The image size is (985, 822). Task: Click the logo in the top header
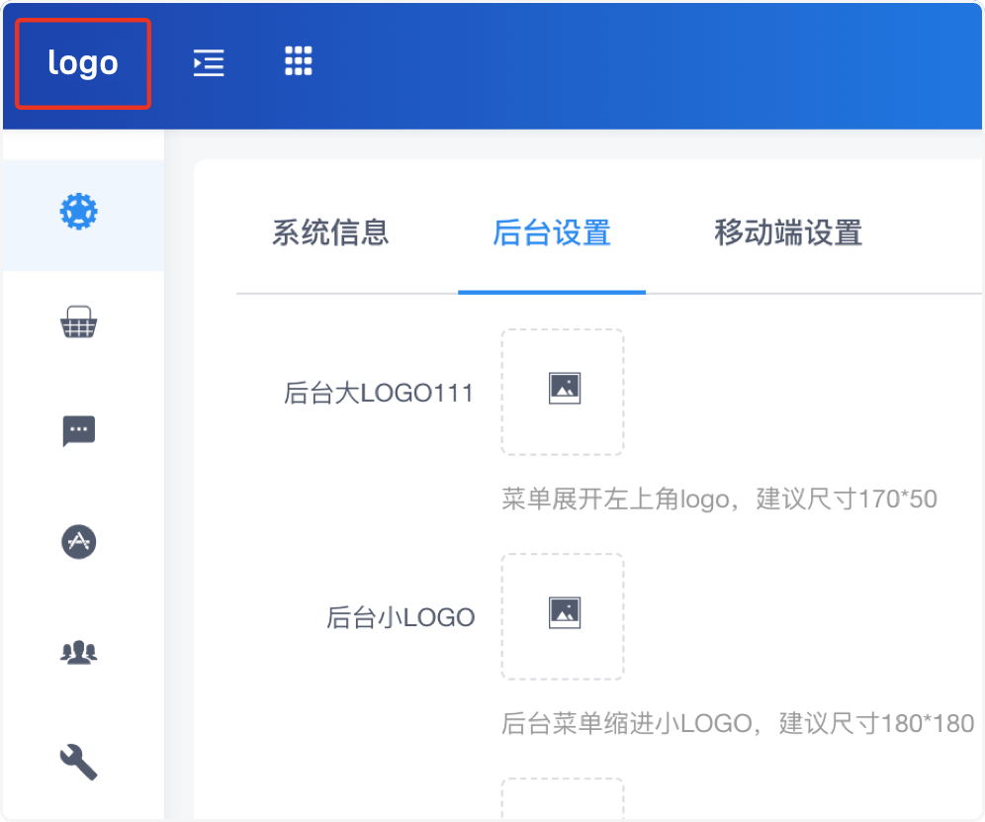click(x=83, y=63)
